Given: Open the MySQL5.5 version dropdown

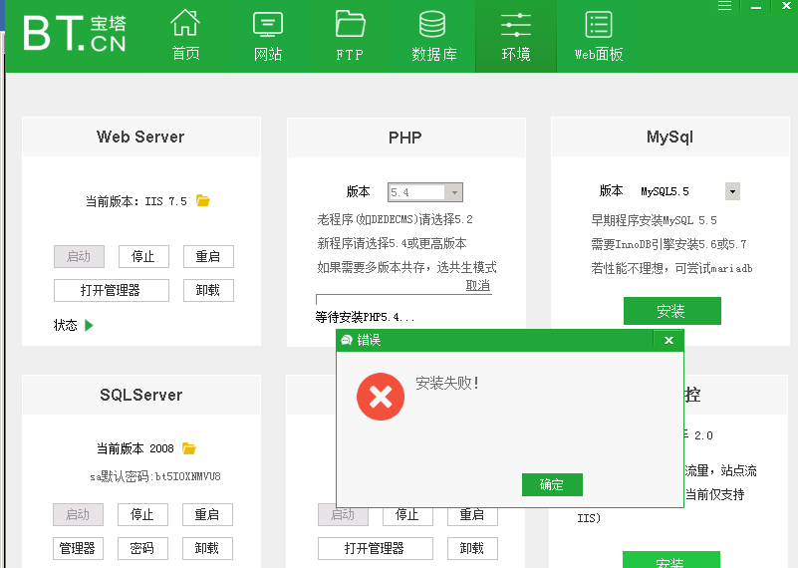Looking at the screenshot, I should coord(732,191).
